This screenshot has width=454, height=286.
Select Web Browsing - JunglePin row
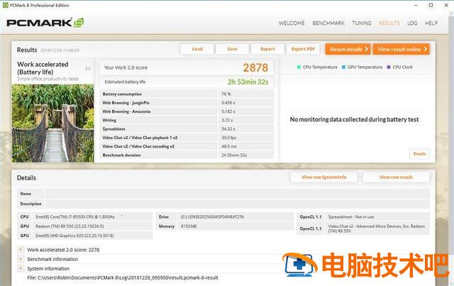tap(187, 103)
